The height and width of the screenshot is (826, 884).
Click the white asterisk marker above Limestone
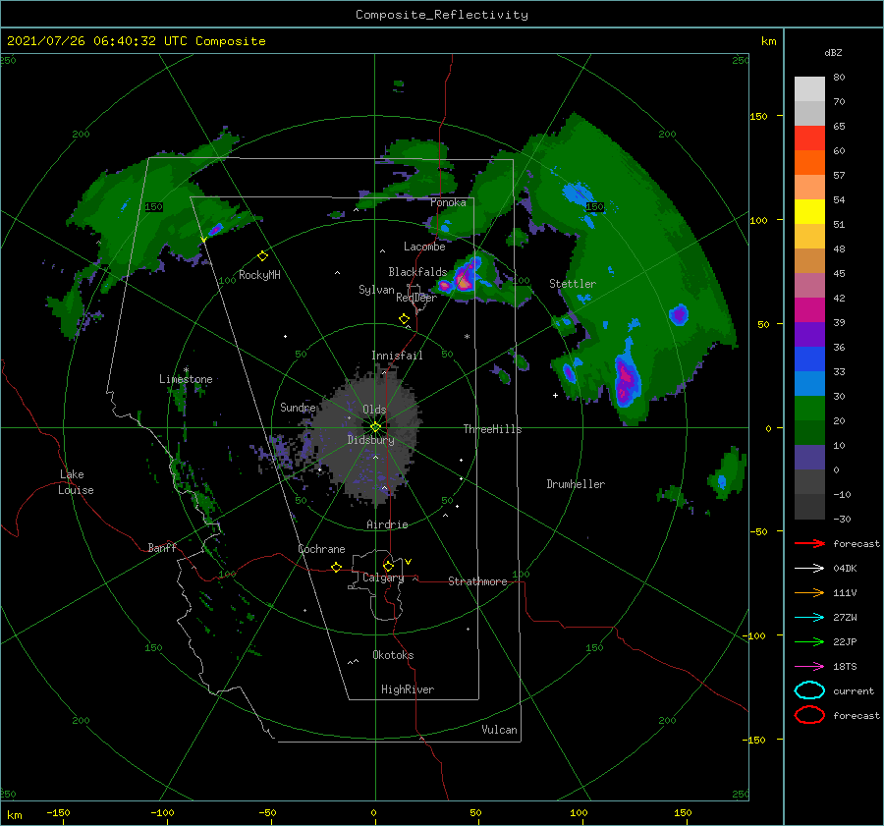[186, 370]
